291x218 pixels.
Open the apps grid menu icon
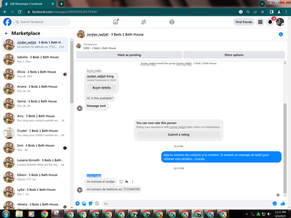(260, 22)
